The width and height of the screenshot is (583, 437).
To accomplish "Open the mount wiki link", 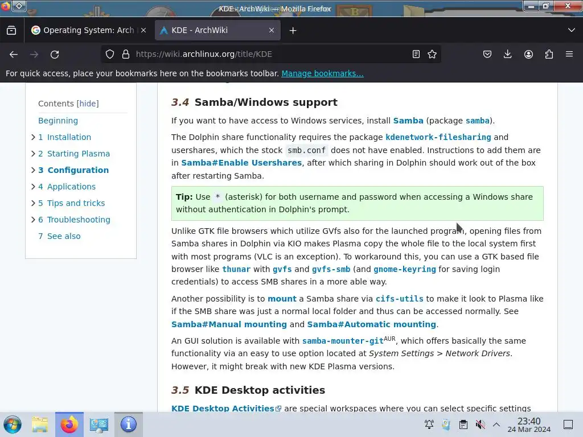I will click(282, 299).
